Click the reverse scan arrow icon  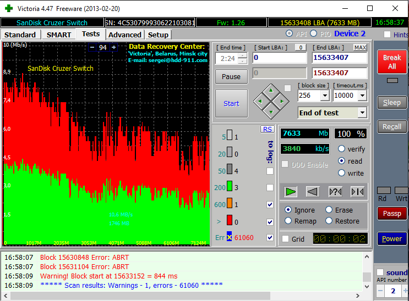point(313,191)
